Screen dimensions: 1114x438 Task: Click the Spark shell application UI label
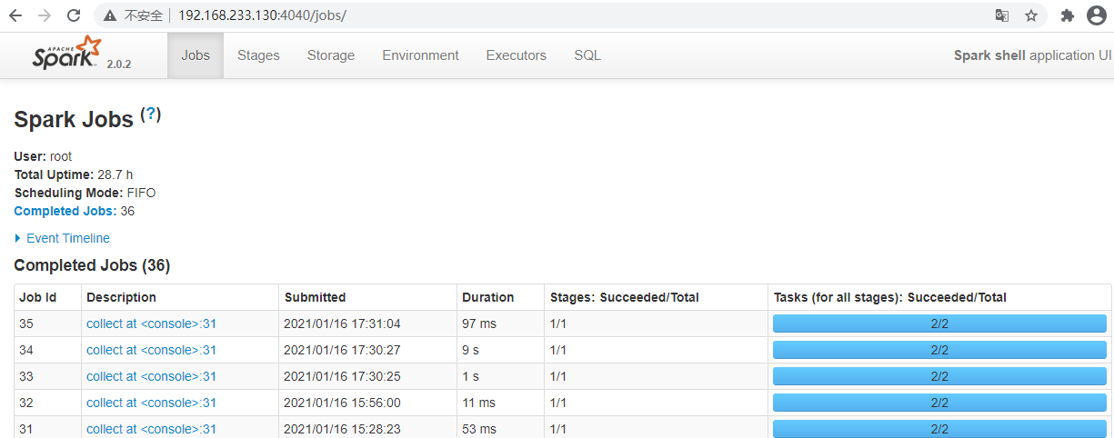click(x=1031, y=55)
